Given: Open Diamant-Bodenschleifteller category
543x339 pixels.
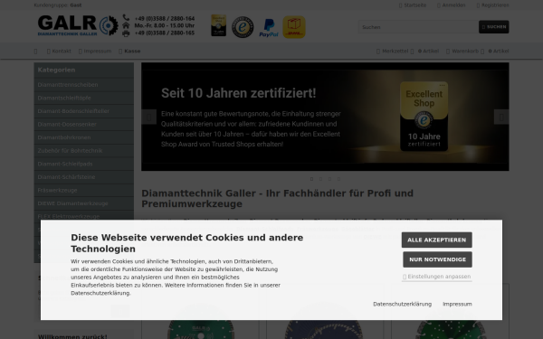Looking at the screenshot, I should (84, 111).
